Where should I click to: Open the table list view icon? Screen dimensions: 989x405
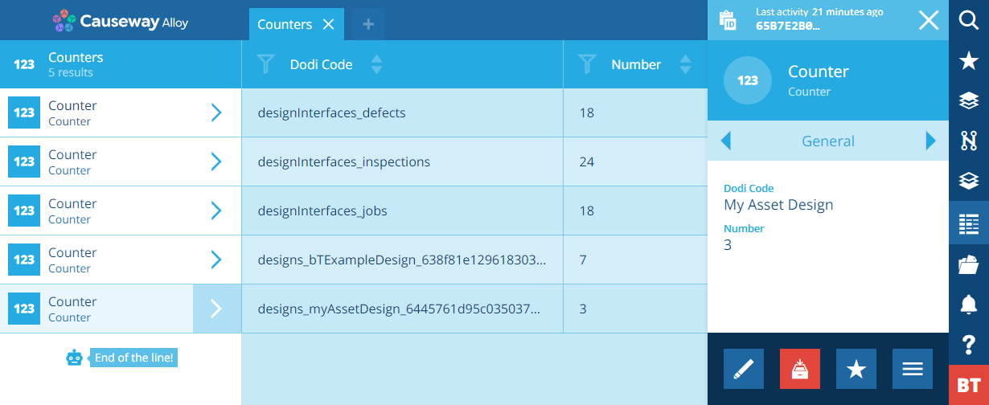(969, 223)
